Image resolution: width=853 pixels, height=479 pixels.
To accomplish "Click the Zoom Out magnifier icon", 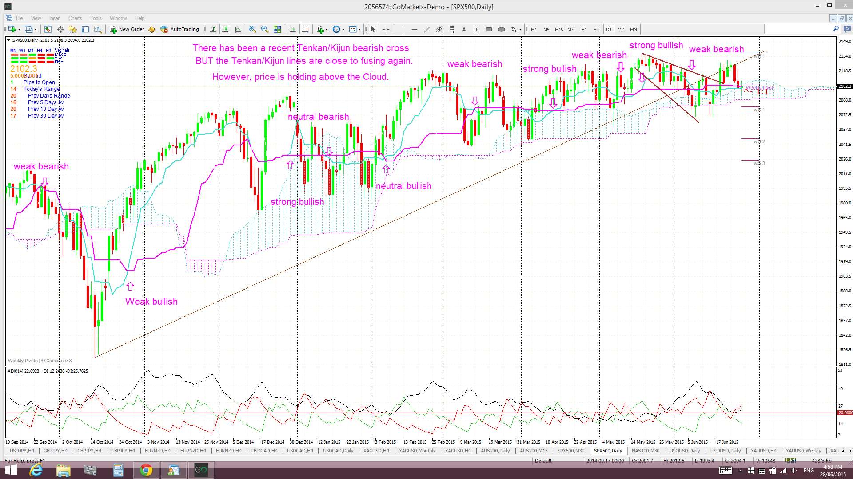I will point(265,29).
